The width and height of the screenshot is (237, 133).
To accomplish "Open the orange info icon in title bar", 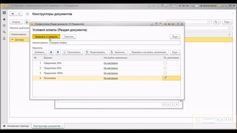I will tap(220, 6).
